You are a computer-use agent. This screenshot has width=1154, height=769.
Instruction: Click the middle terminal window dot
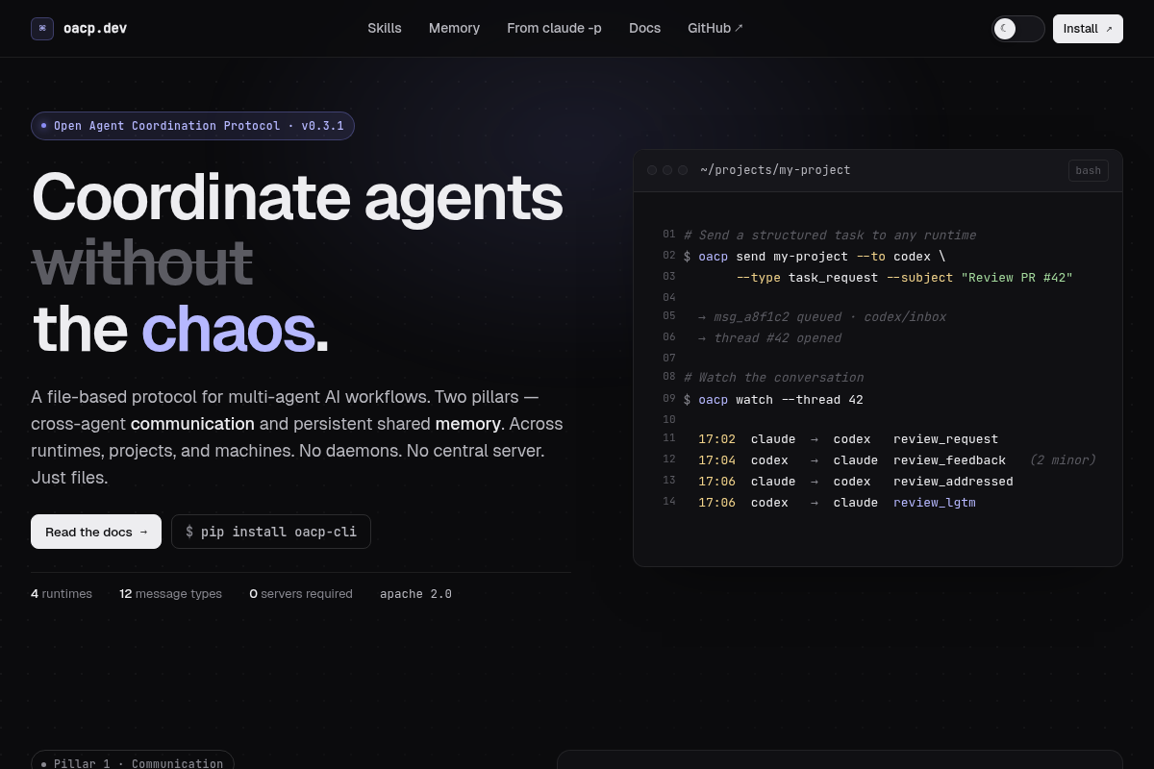pos(667,170)
